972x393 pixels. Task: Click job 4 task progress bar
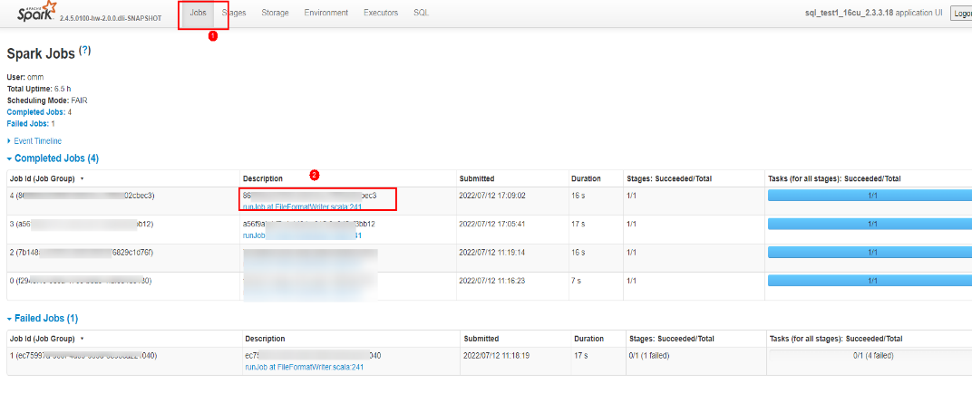point(868,196)
